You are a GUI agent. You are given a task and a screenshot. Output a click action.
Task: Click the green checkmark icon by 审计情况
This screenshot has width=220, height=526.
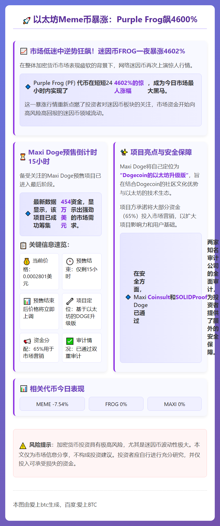coord(70,341)
